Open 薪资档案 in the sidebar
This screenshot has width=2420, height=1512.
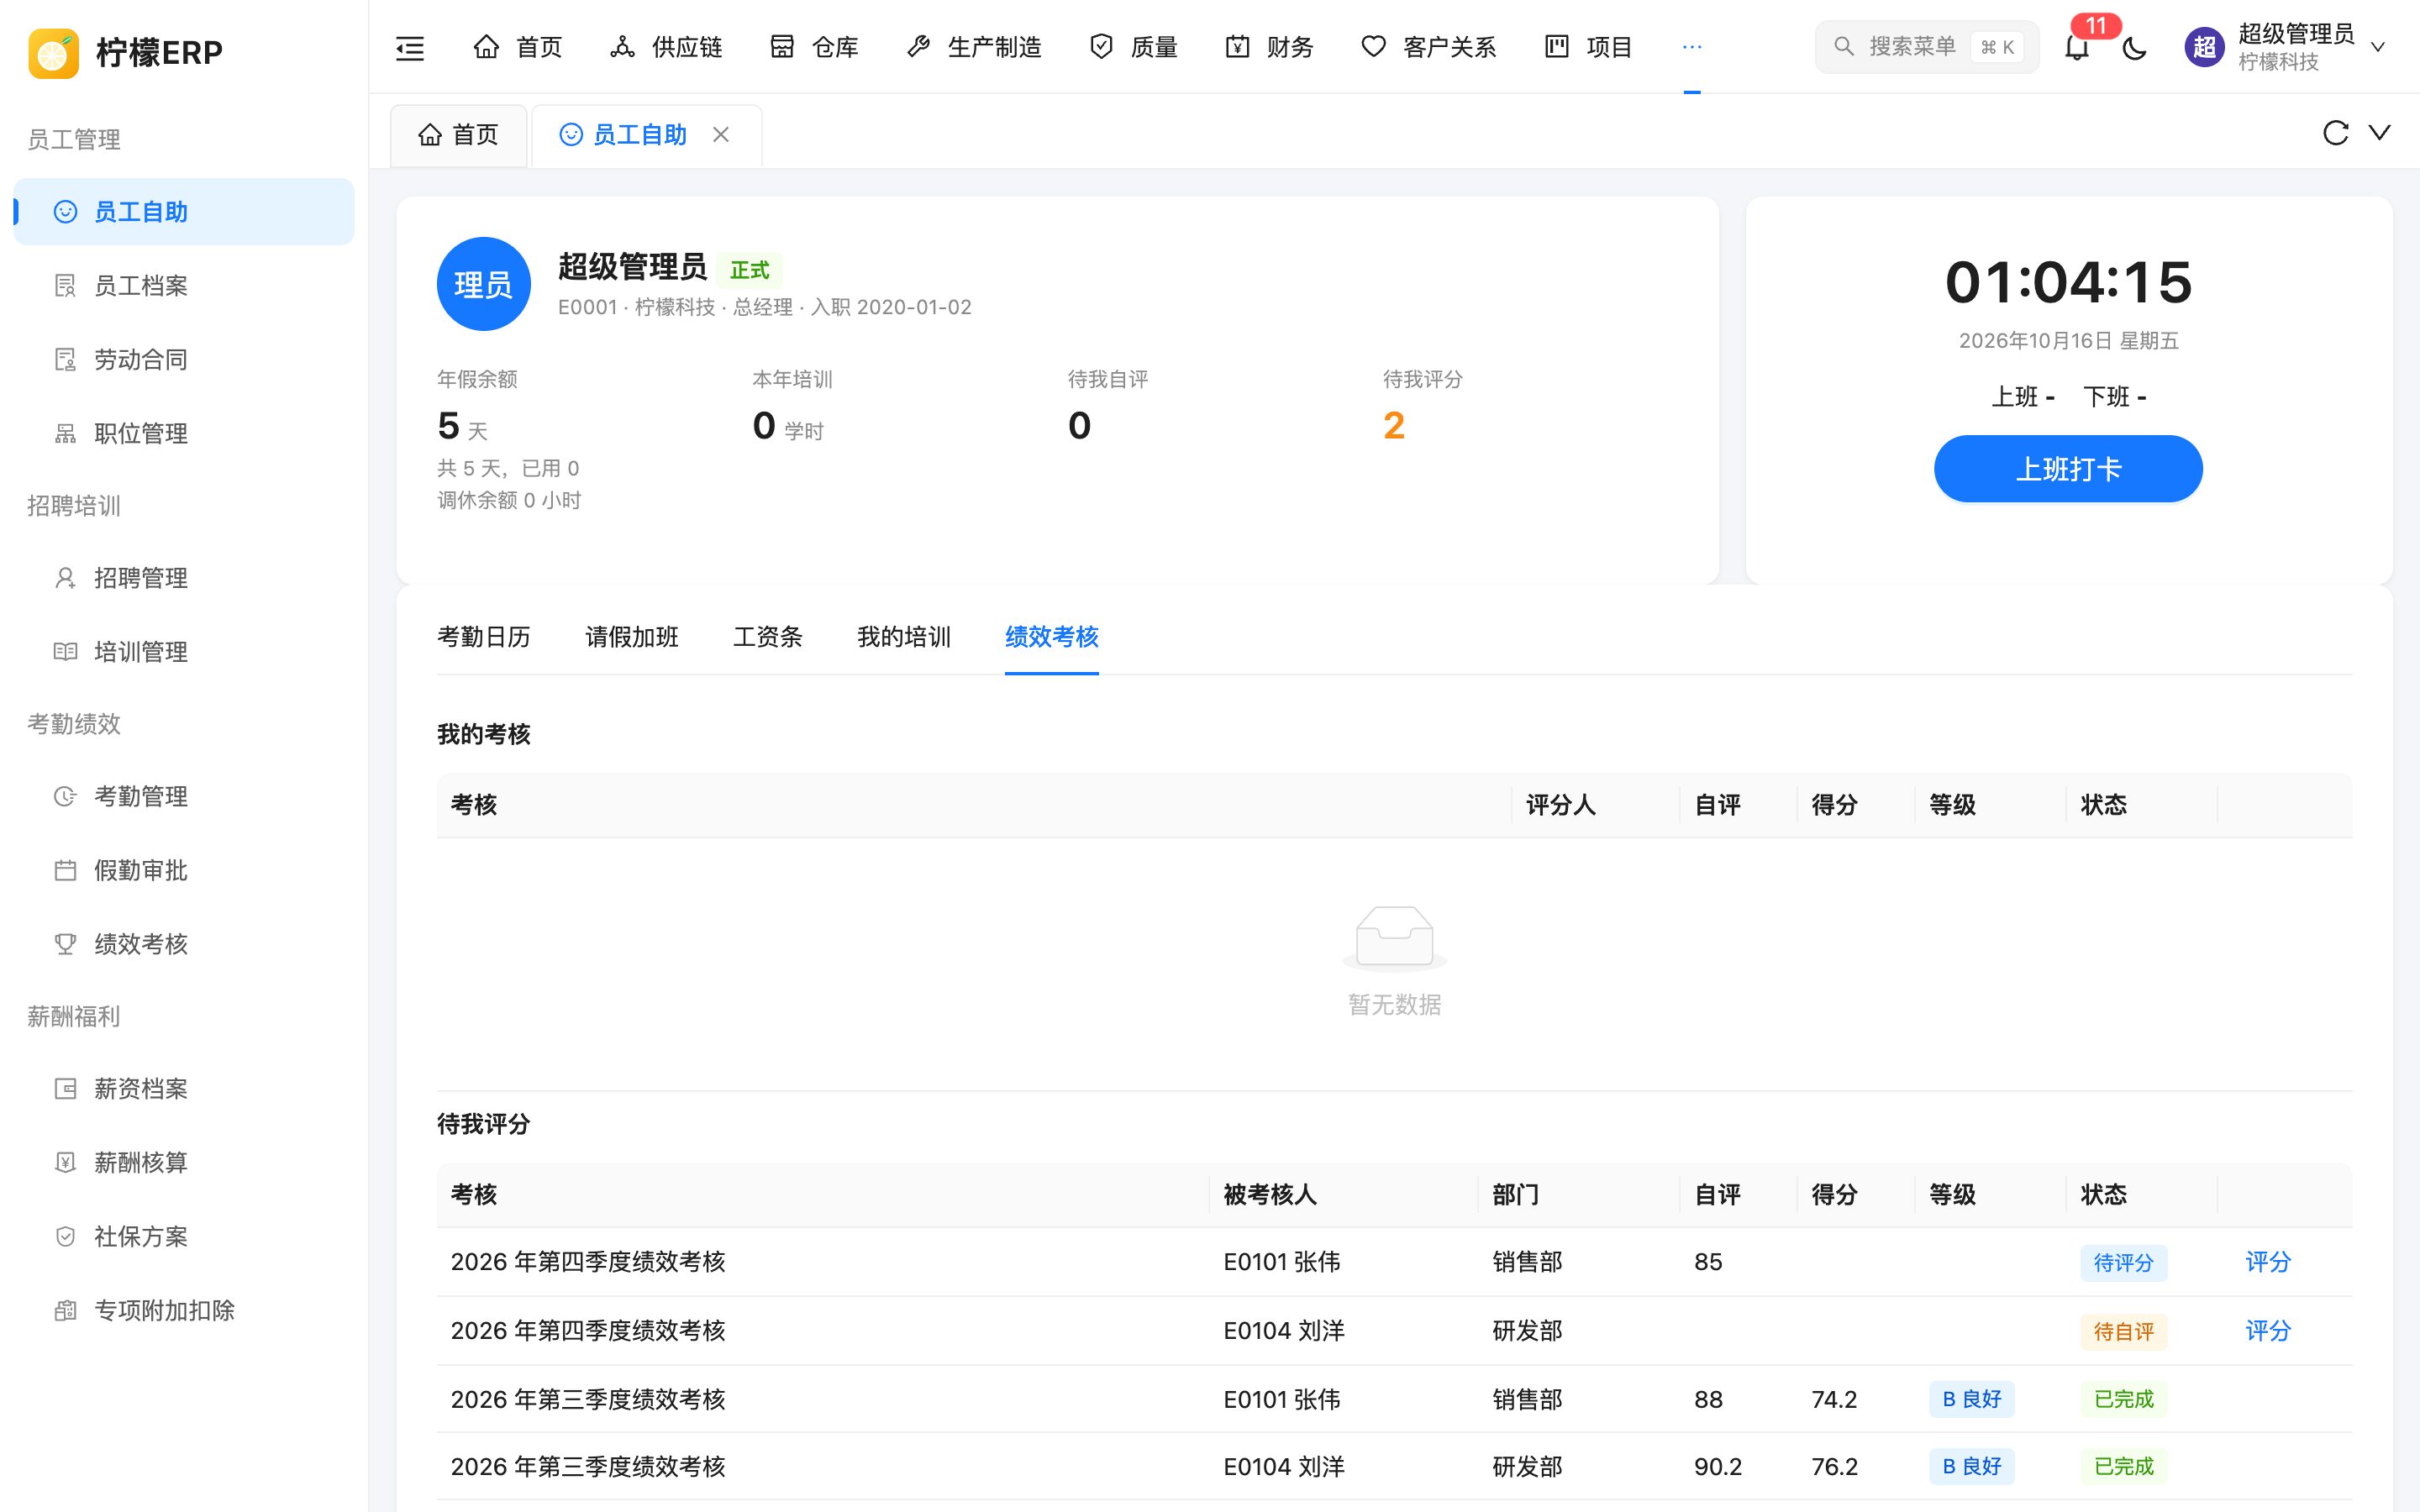(184, 1089)
